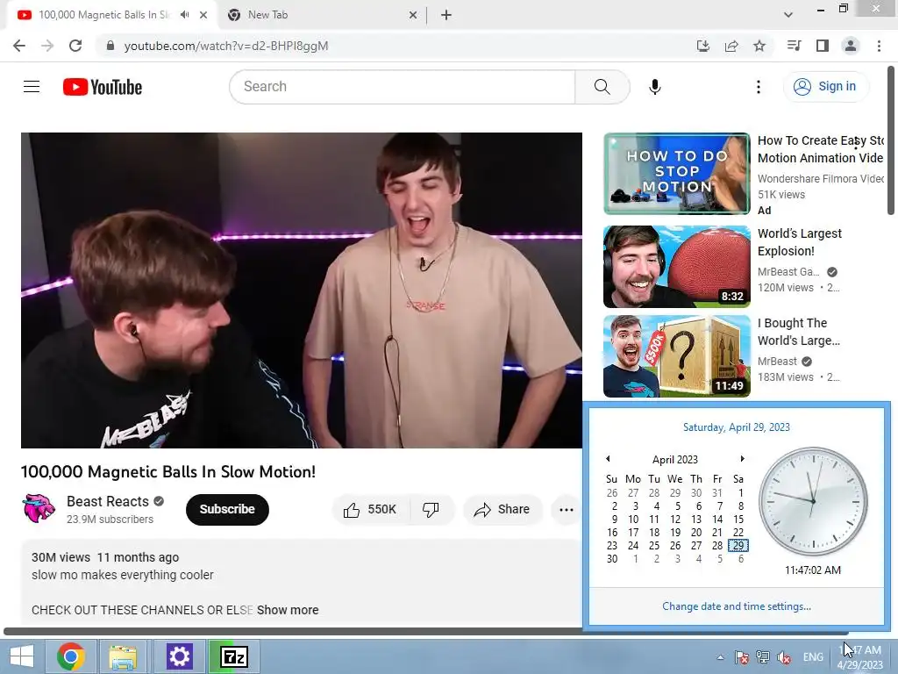This screenshot has width=898, height=674.
Task: Like the video with thumbs up
Action: point(371,510)
